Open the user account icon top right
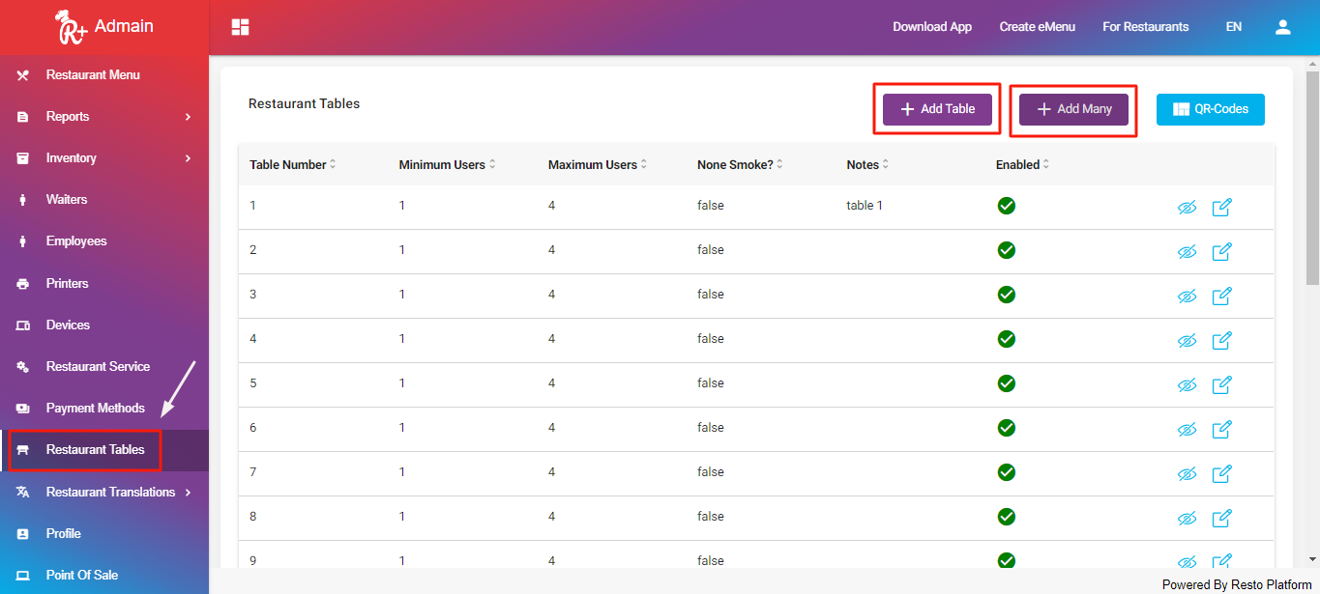Viewport: 1320px width, 594px height. coord(1283,26)
